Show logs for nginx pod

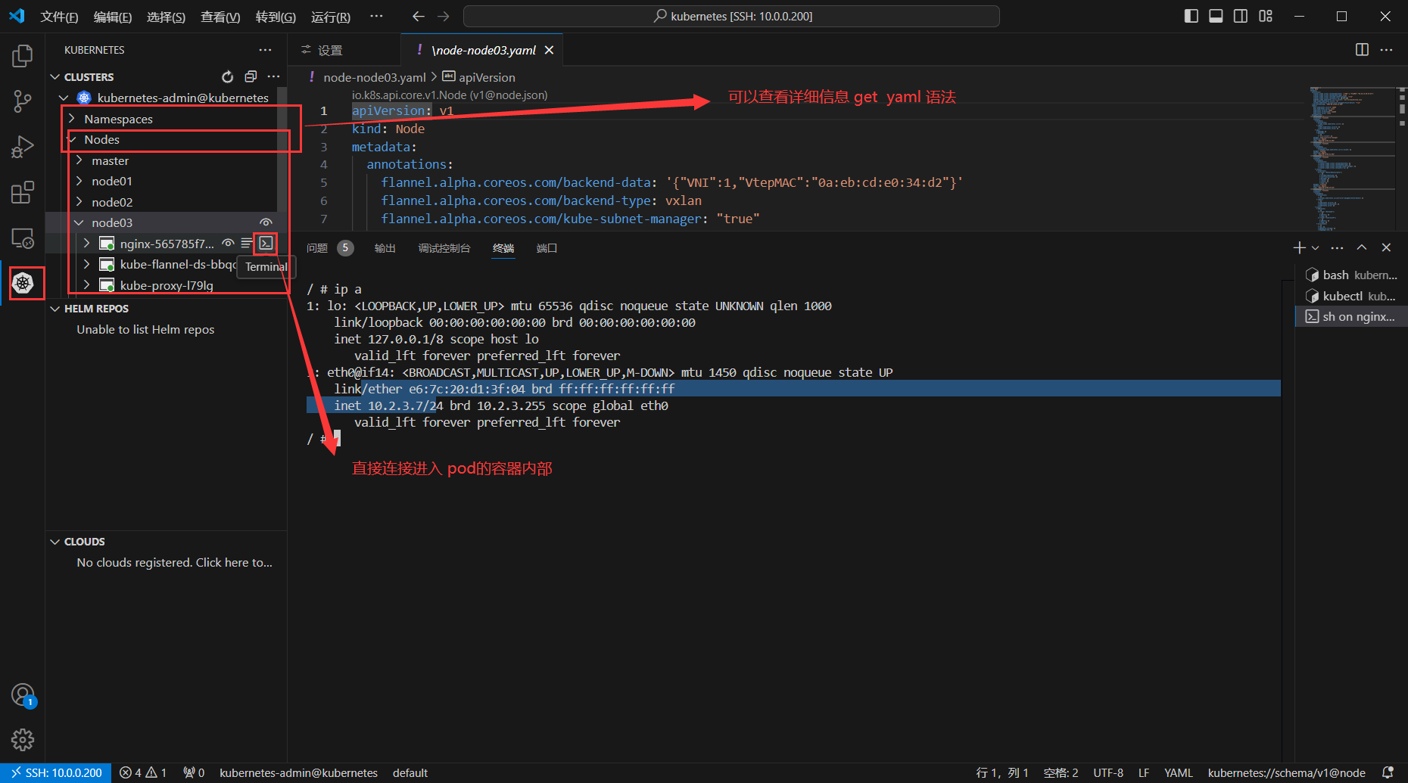coord(246,243)
